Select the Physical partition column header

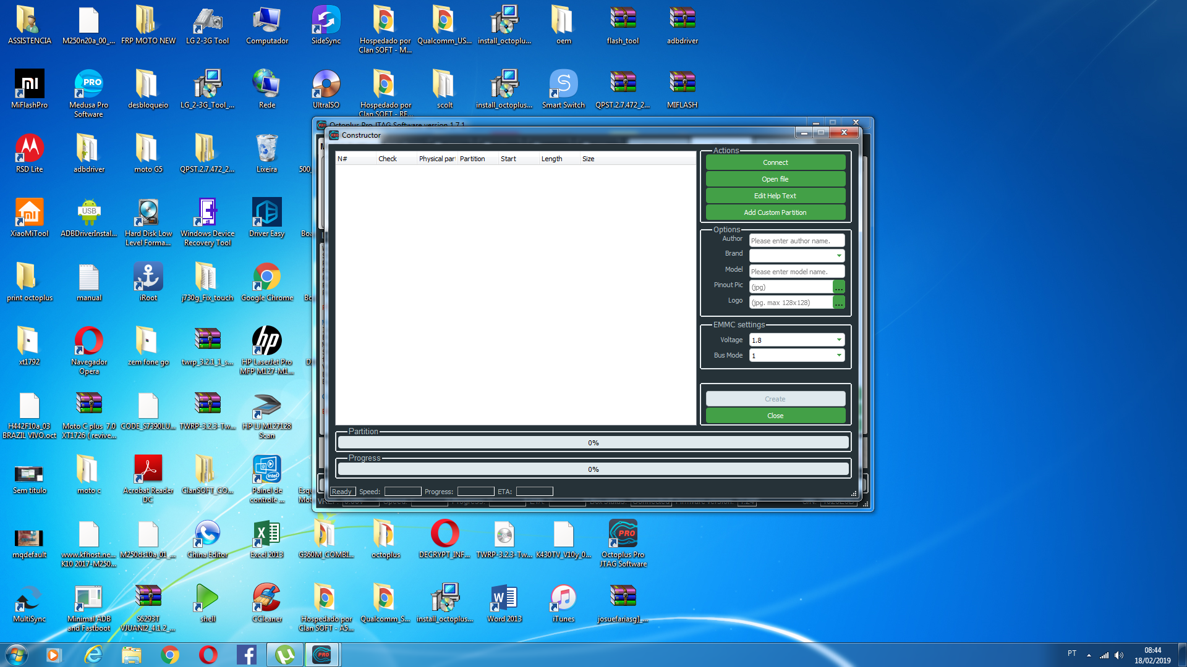pyautogui.click(x=436, y=159)
